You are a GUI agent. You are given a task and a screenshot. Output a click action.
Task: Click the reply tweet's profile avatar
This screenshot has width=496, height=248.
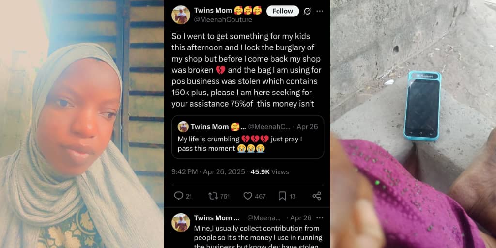(x=181, y=222)
